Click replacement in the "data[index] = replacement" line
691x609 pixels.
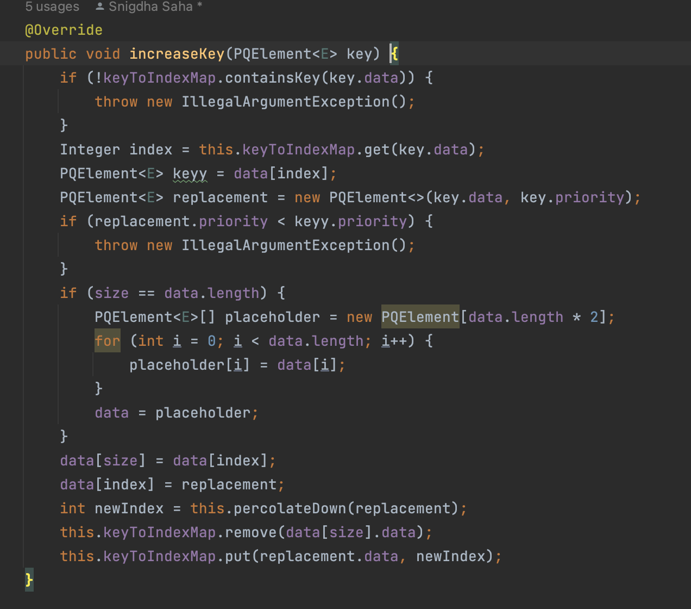(229, 484)
